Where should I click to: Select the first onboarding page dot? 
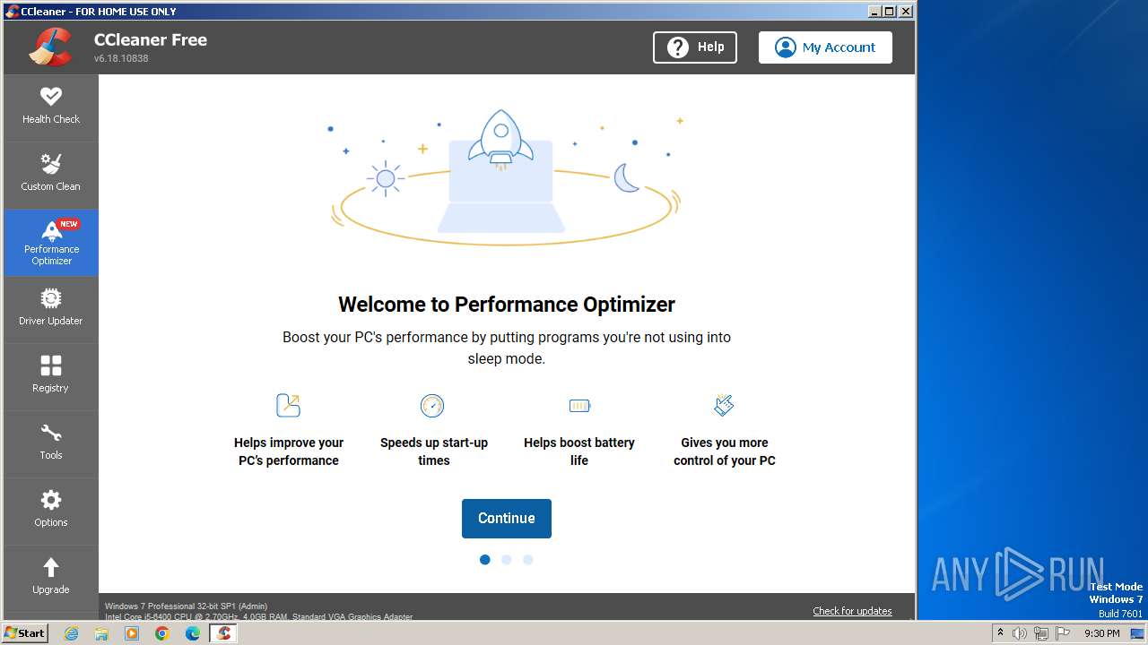point(485,560)
